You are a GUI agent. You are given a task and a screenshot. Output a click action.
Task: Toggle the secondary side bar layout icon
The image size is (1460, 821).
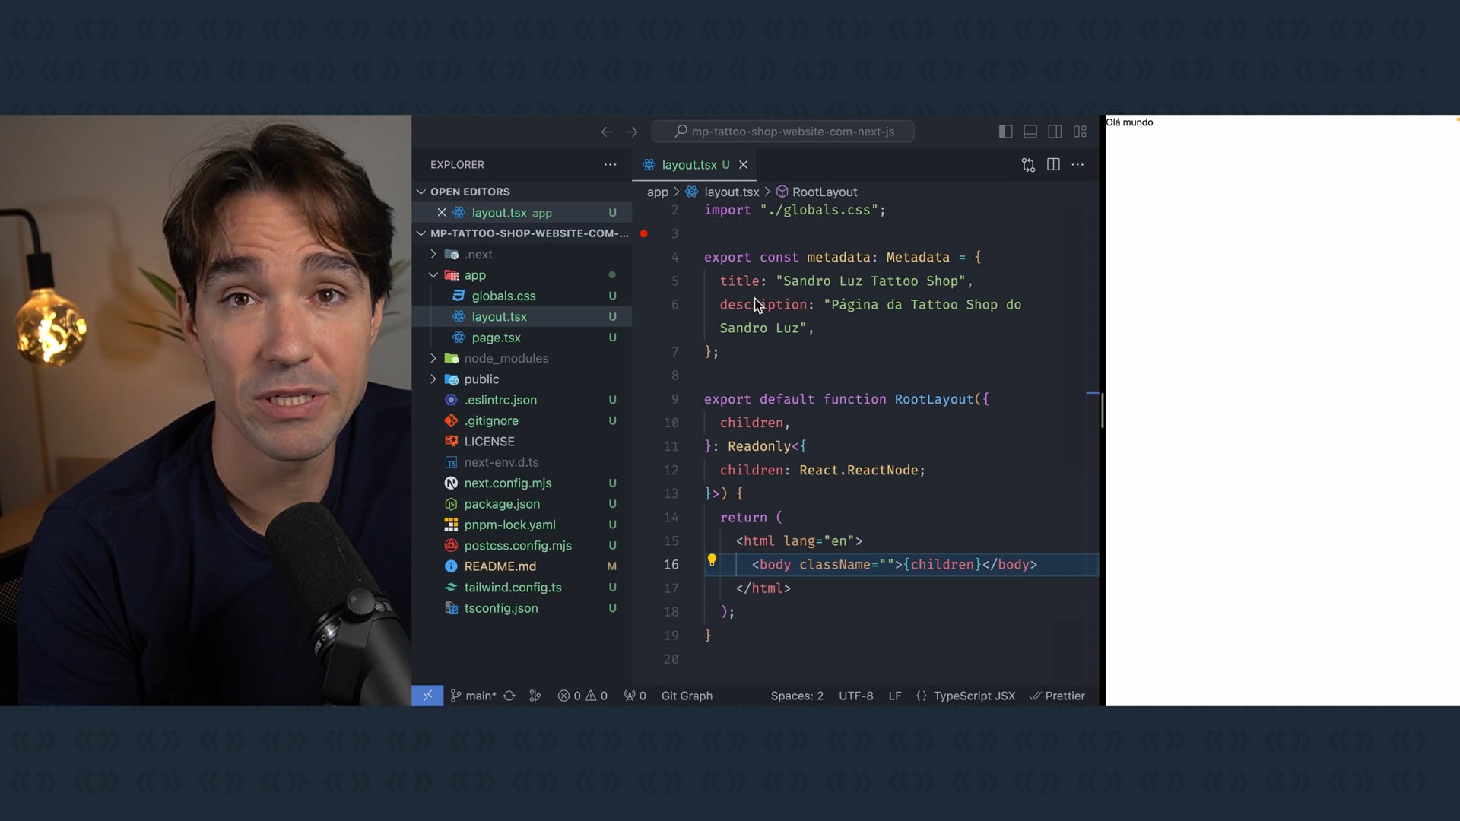point(1055,132)
